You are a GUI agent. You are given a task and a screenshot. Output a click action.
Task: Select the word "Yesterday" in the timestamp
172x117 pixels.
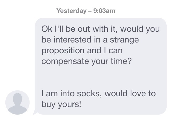(71, 11)
